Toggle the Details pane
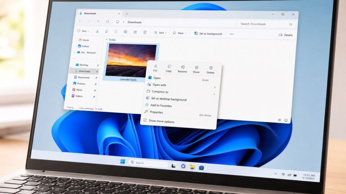 285,35
